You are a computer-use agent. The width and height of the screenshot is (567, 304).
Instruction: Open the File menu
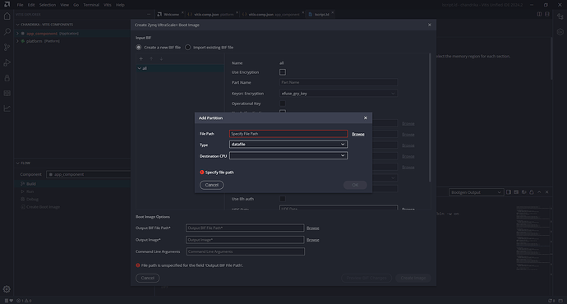20,5
